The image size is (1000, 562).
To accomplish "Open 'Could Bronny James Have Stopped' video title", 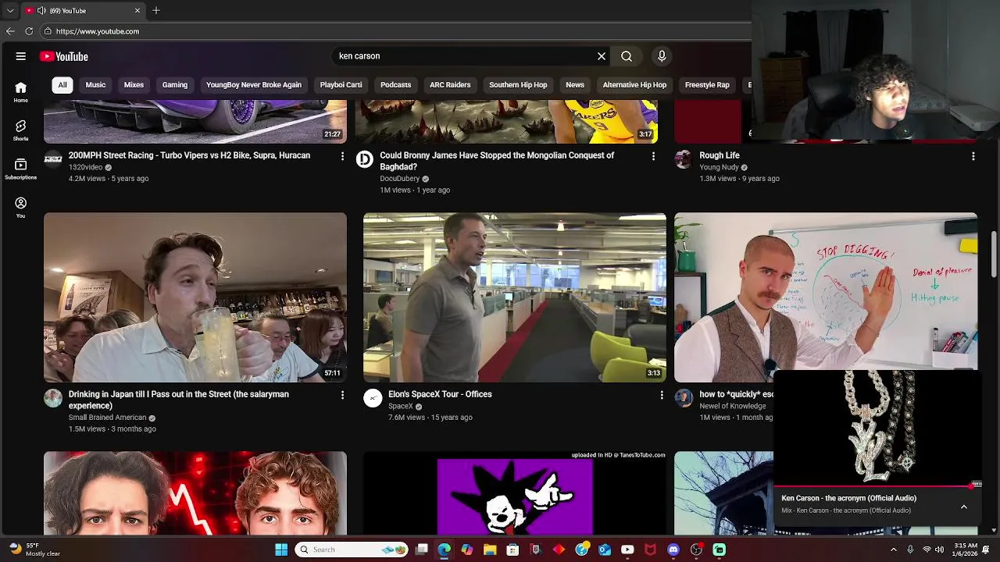I will 497,161.
